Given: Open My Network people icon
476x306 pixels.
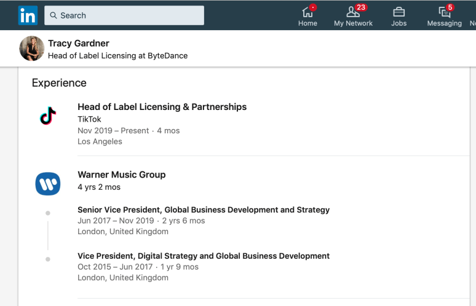Looking at the screenshot, I should (x=353, y=11).
